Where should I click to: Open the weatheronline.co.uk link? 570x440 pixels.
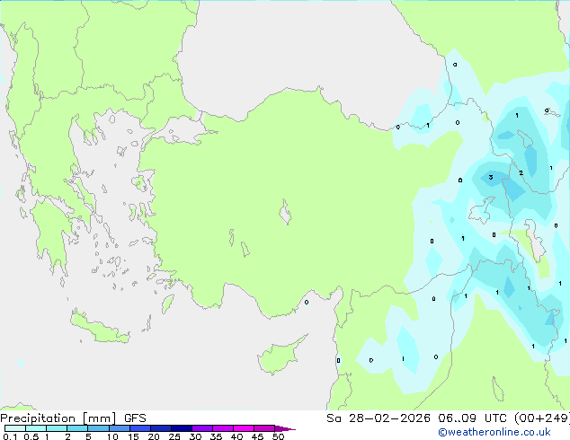494,433
